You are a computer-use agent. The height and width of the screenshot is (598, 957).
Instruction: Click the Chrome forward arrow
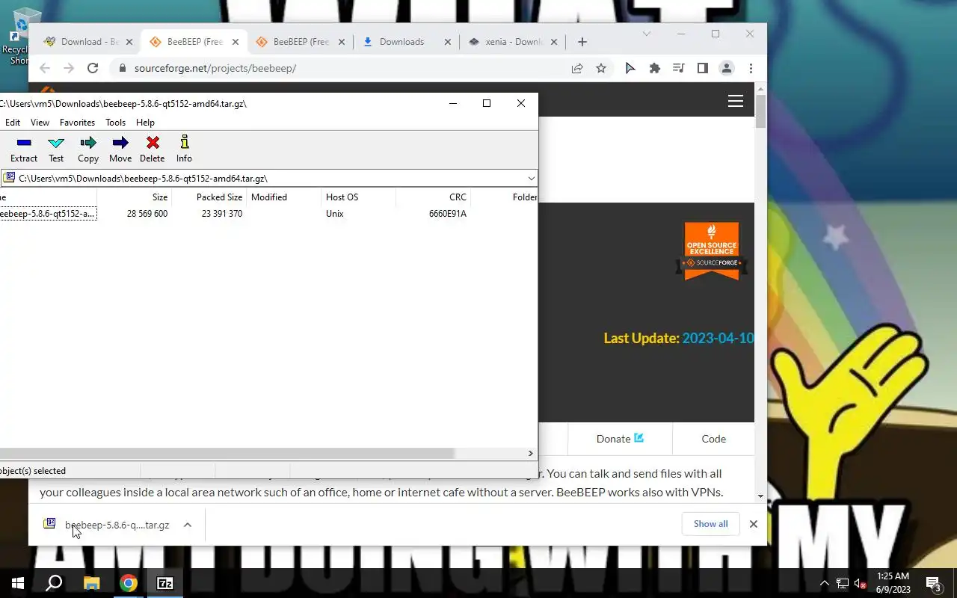[69, 68]
